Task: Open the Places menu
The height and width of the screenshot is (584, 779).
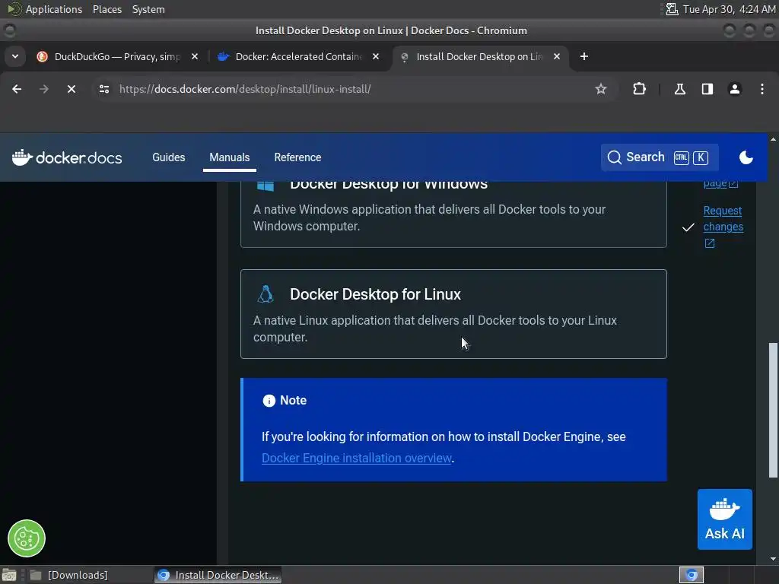Action: 107,9
